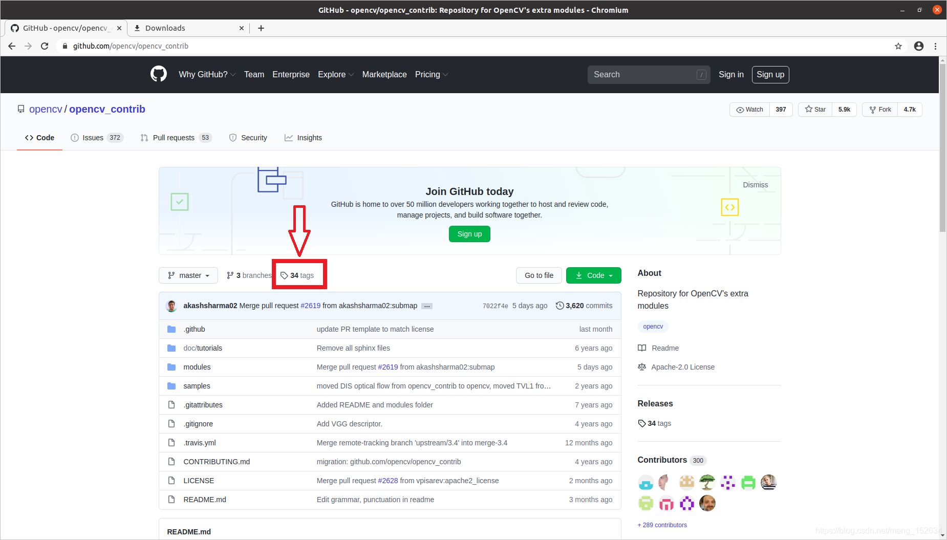Dismiss the Join GitHub banner
947x540 pixels.
pyautogui.click(x=756, y=185)
